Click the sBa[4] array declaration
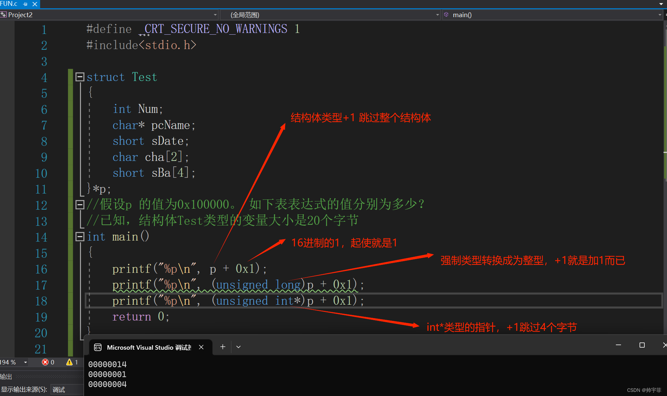The width and height of the screenshot is (667, 396). tap(171, 173)
